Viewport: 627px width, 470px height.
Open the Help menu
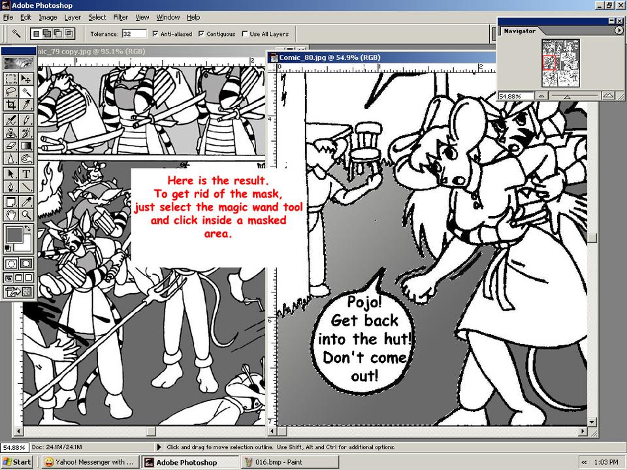193,17
